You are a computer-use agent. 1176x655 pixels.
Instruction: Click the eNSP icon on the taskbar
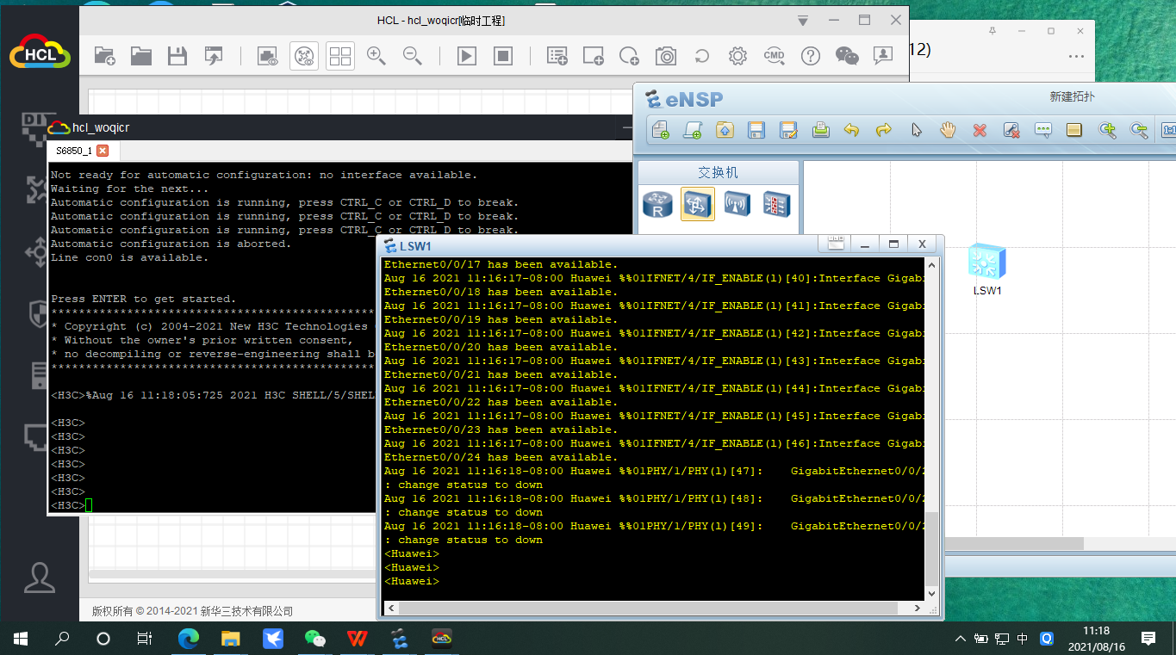400,639
